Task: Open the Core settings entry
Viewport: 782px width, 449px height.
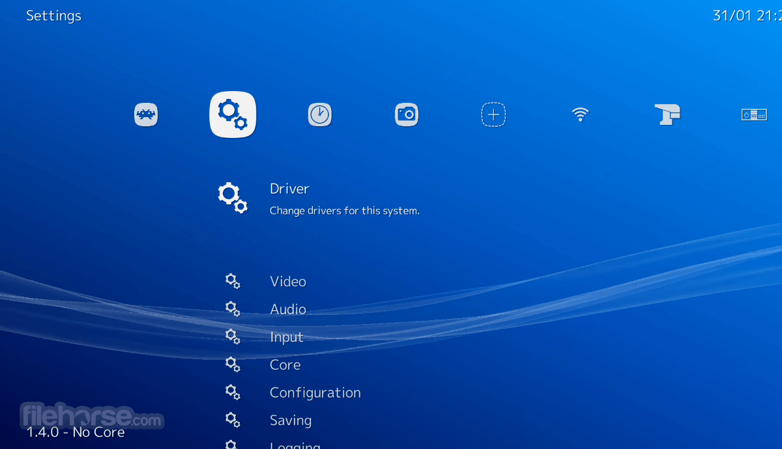Action: pos(285,365)
